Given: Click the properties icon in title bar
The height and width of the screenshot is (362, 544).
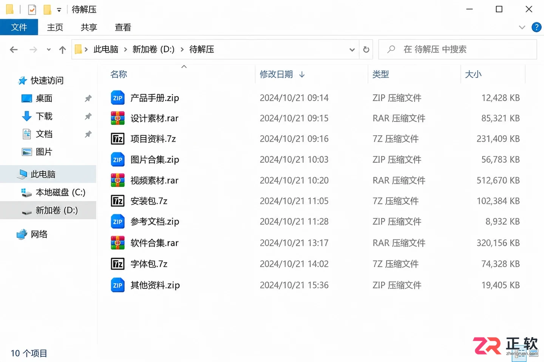Looking at the screenshot, I should click(32, 9).
